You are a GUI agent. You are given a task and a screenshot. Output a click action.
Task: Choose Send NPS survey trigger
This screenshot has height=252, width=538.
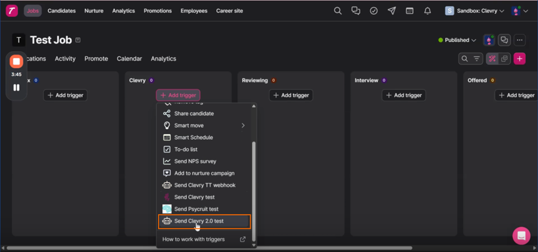(195, 161)
